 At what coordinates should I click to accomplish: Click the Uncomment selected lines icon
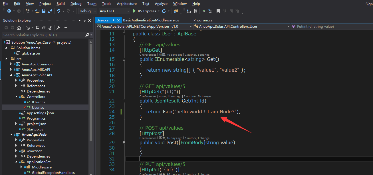pos(210,11)
